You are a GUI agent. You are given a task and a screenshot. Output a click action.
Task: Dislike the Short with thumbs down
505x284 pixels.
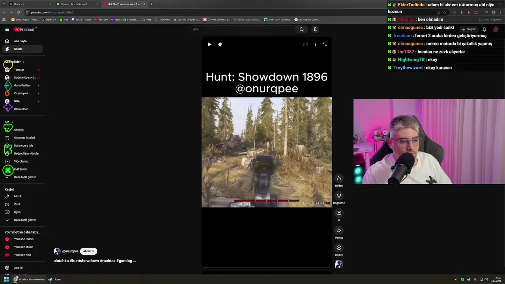[x=339, y=196]
